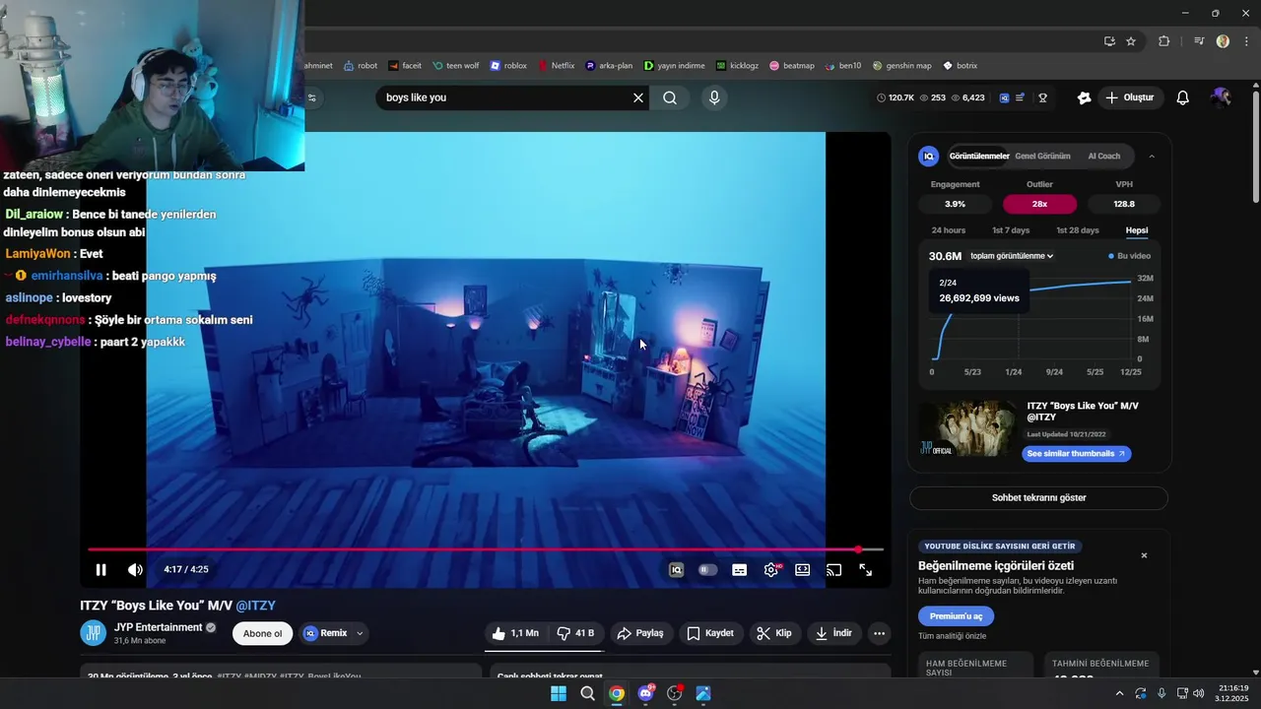Show hidden system tray icons
This screenshot has height=709, width=1261.
[1119, 693]
